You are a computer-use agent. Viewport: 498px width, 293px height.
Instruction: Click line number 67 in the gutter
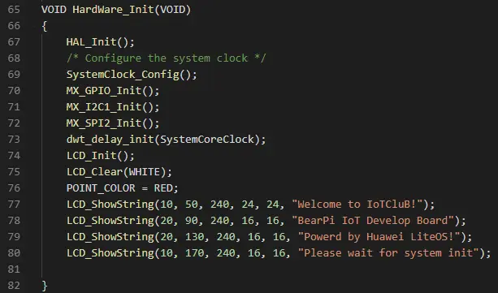tap(14, 42)
